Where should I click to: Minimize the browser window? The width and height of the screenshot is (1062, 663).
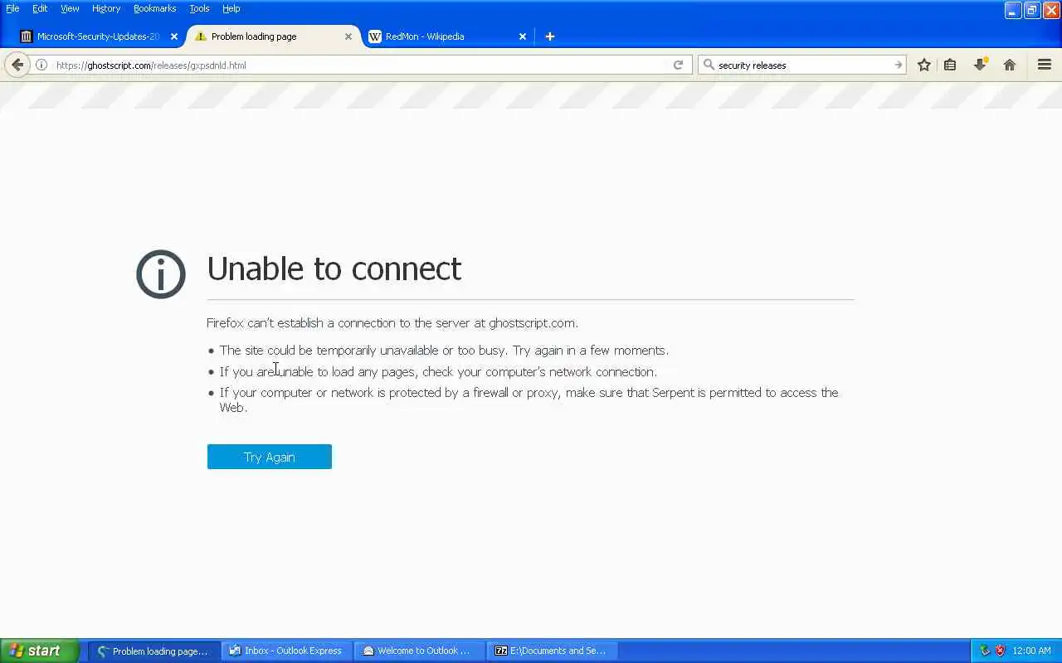click(x=1013, y=10)
